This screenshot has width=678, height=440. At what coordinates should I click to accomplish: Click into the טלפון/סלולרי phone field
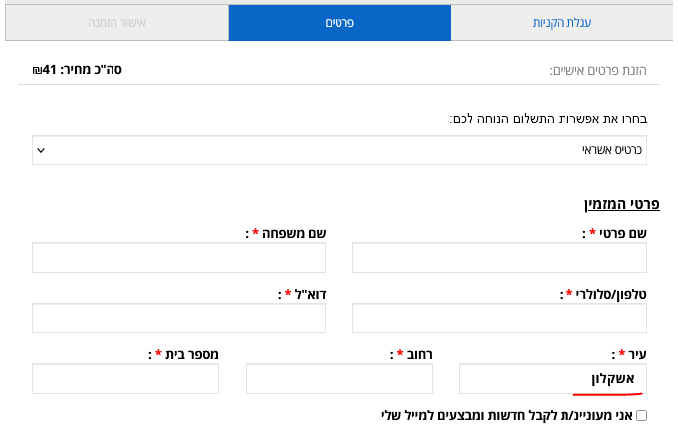pos(500,319)
